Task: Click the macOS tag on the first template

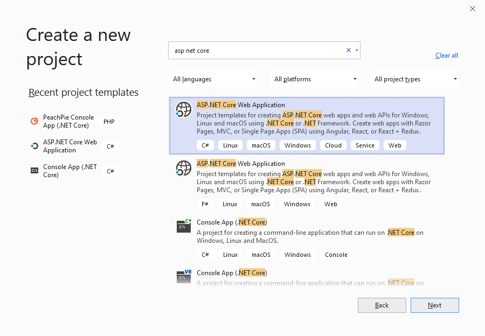Action: (261, 145)
